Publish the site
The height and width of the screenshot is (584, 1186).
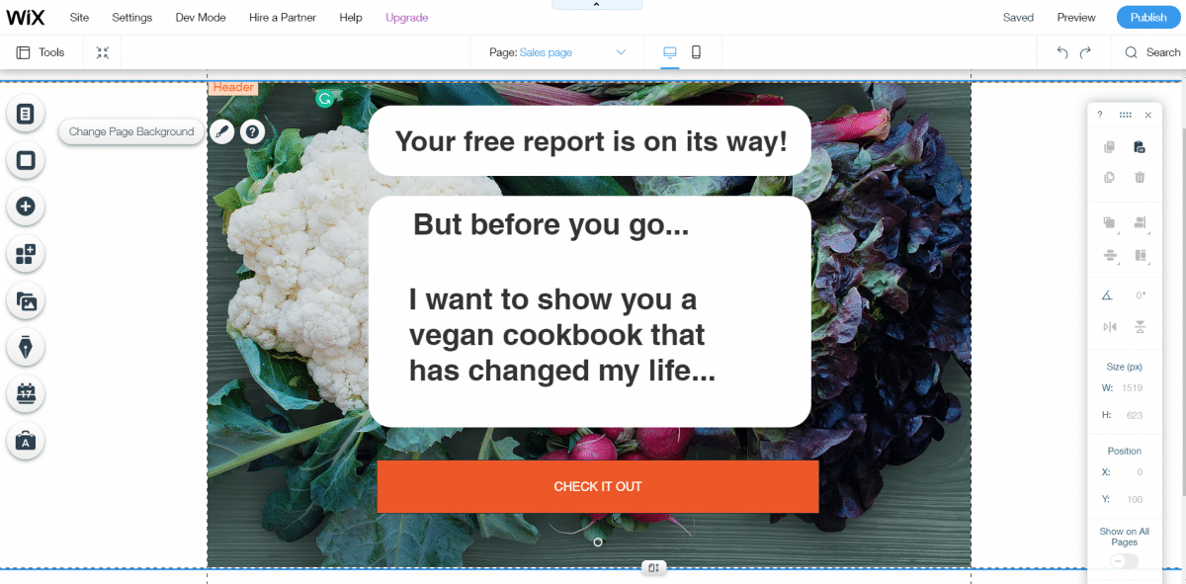pyautogui.click(x=1147, y=17)
